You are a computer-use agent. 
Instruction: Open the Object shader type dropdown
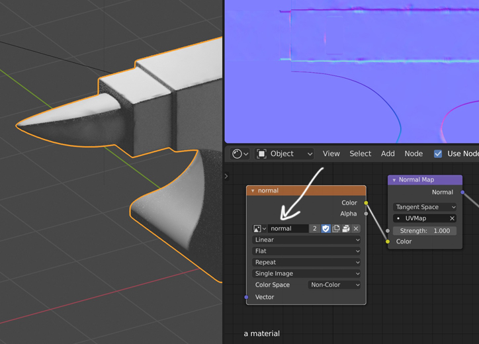[x=284, y=153]
